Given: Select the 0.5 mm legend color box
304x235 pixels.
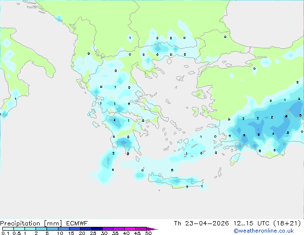Looking at the screenshot, I should point(19,229).
